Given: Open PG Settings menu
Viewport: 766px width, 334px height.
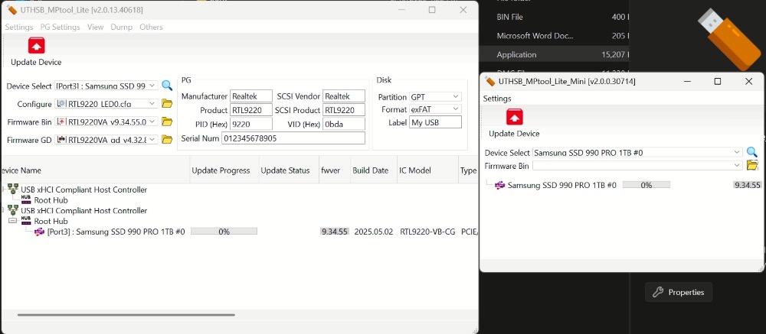Looking at the screenshot, I should 60,27.
